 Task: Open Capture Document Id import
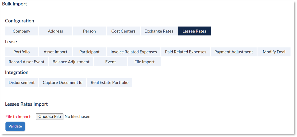click(63, 82)
